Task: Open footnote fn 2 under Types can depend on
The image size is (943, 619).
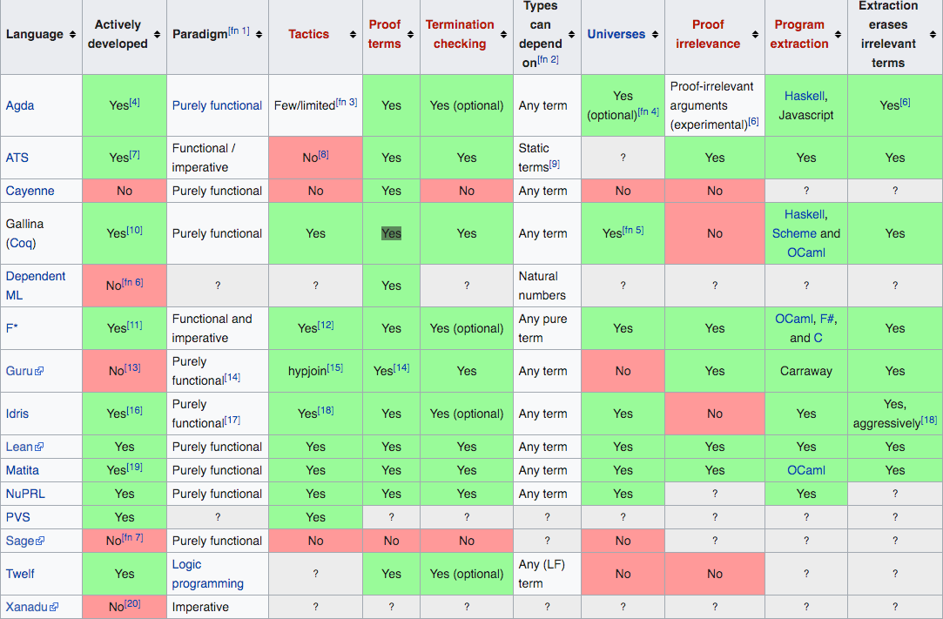Action: pyautogui.click(x=548, y=59)
